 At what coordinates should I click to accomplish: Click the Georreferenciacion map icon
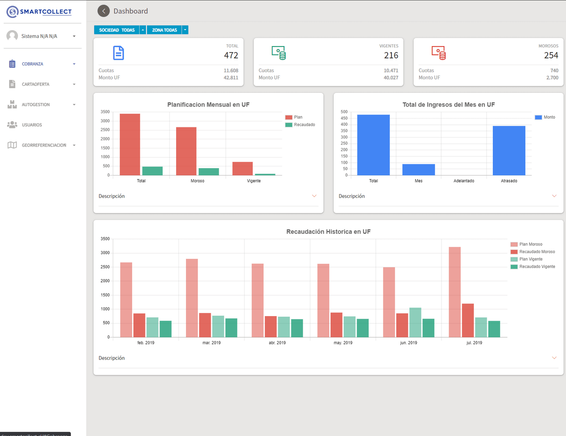(x=12, y=145)
